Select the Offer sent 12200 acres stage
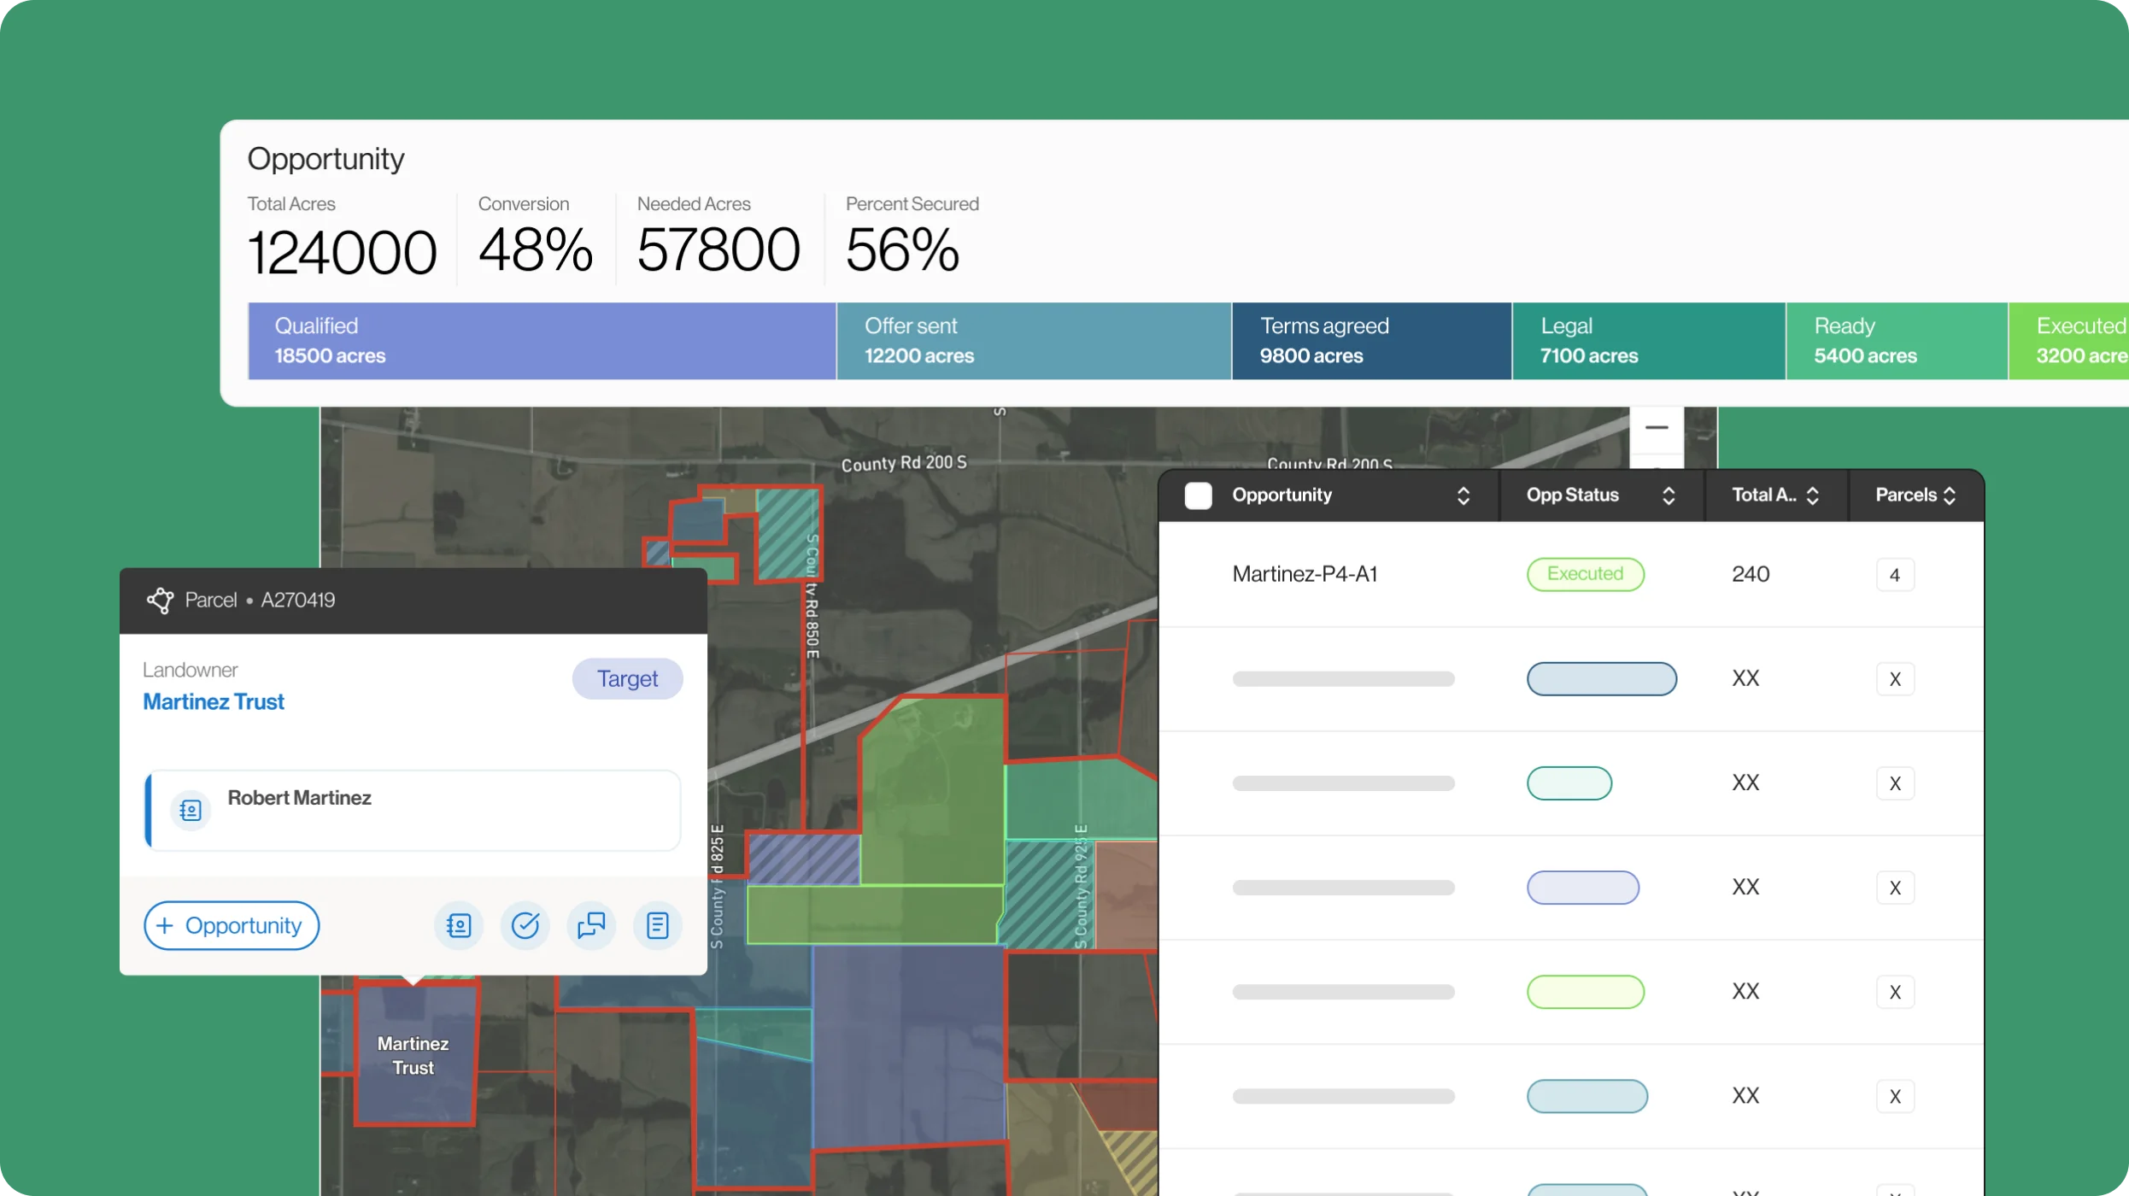The image size is (2129, 1196). 1034,341
